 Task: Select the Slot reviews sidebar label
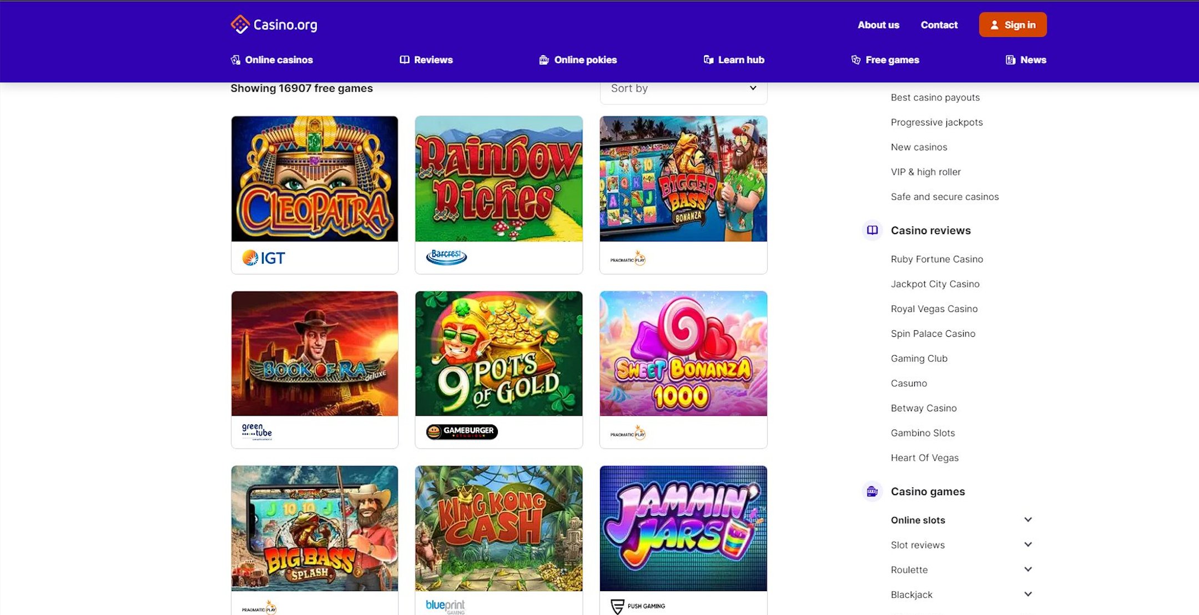click(x=918, y=545)
